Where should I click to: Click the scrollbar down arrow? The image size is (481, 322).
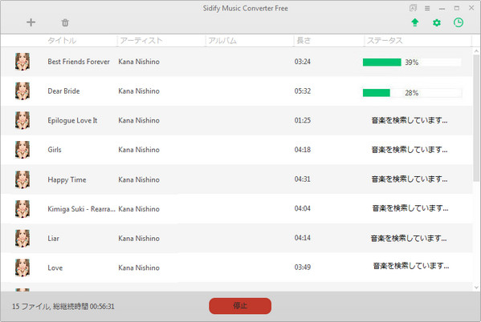(476, 287)
